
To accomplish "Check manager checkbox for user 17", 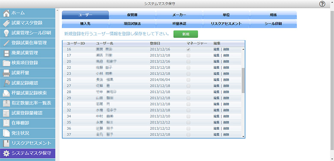I will (188, 55).
